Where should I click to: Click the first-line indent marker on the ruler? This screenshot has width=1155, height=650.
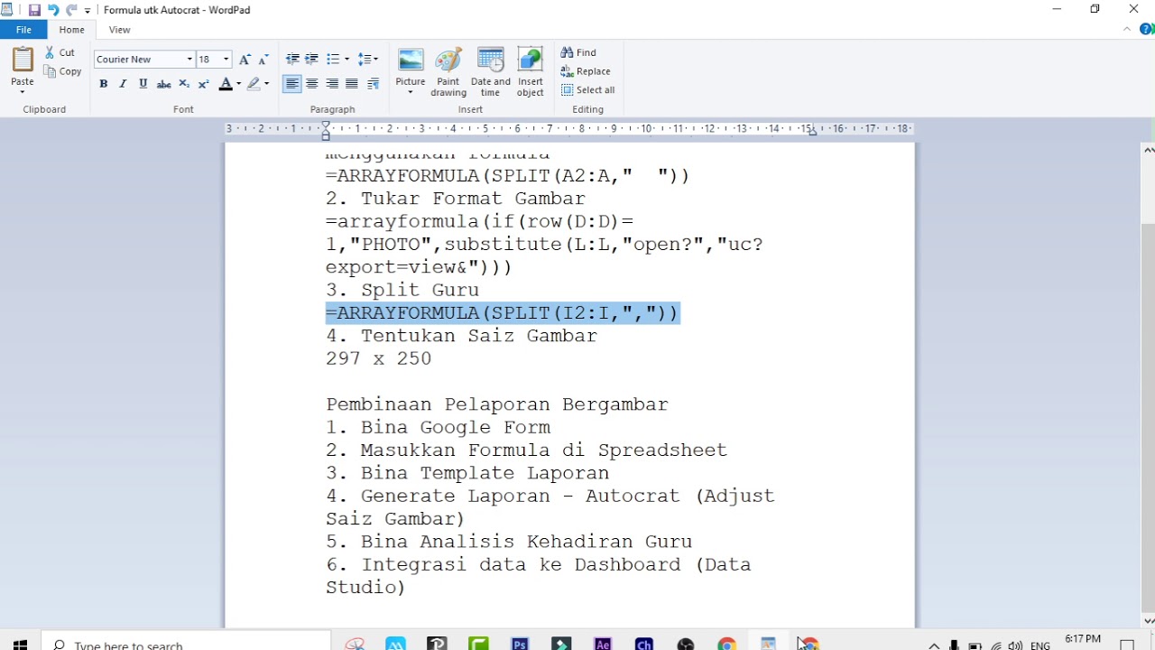326,125
